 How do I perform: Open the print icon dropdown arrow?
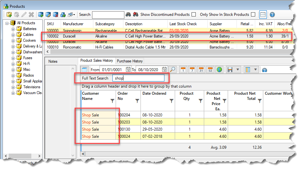(74, 15)
